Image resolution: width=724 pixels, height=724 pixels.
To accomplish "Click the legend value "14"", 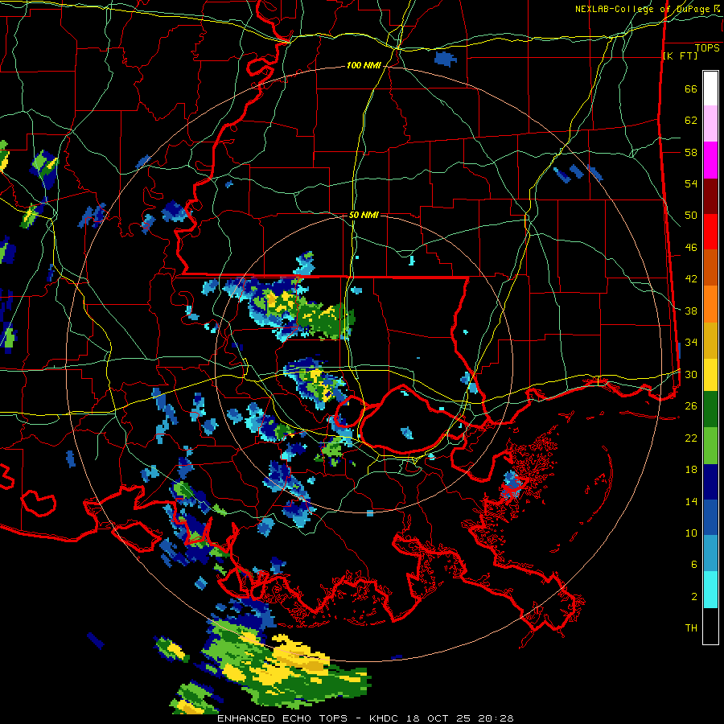I will tap(691, 501).
